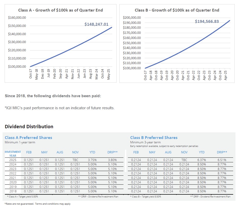Image resolution: width=237 pixels, height=209 pixels.
Task: Click the TBC cell in Class A table
Action: tap(75, 160)
